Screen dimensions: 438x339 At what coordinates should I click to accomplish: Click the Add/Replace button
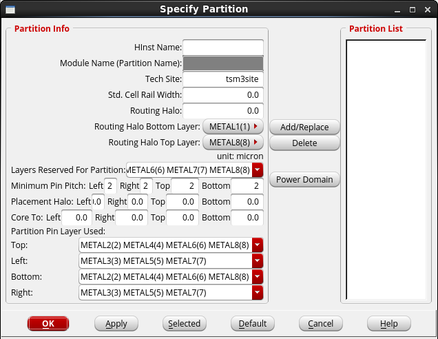tap(304, 127)
